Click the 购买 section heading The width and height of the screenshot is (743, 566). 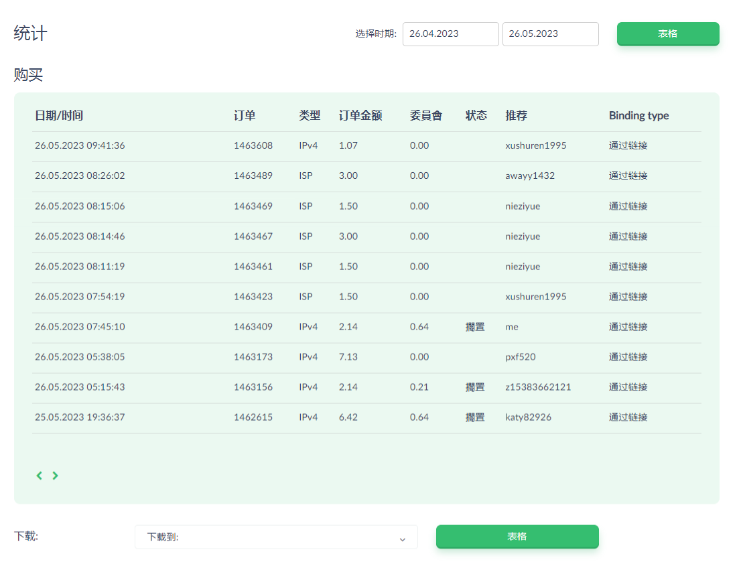(x=28, y=75)
